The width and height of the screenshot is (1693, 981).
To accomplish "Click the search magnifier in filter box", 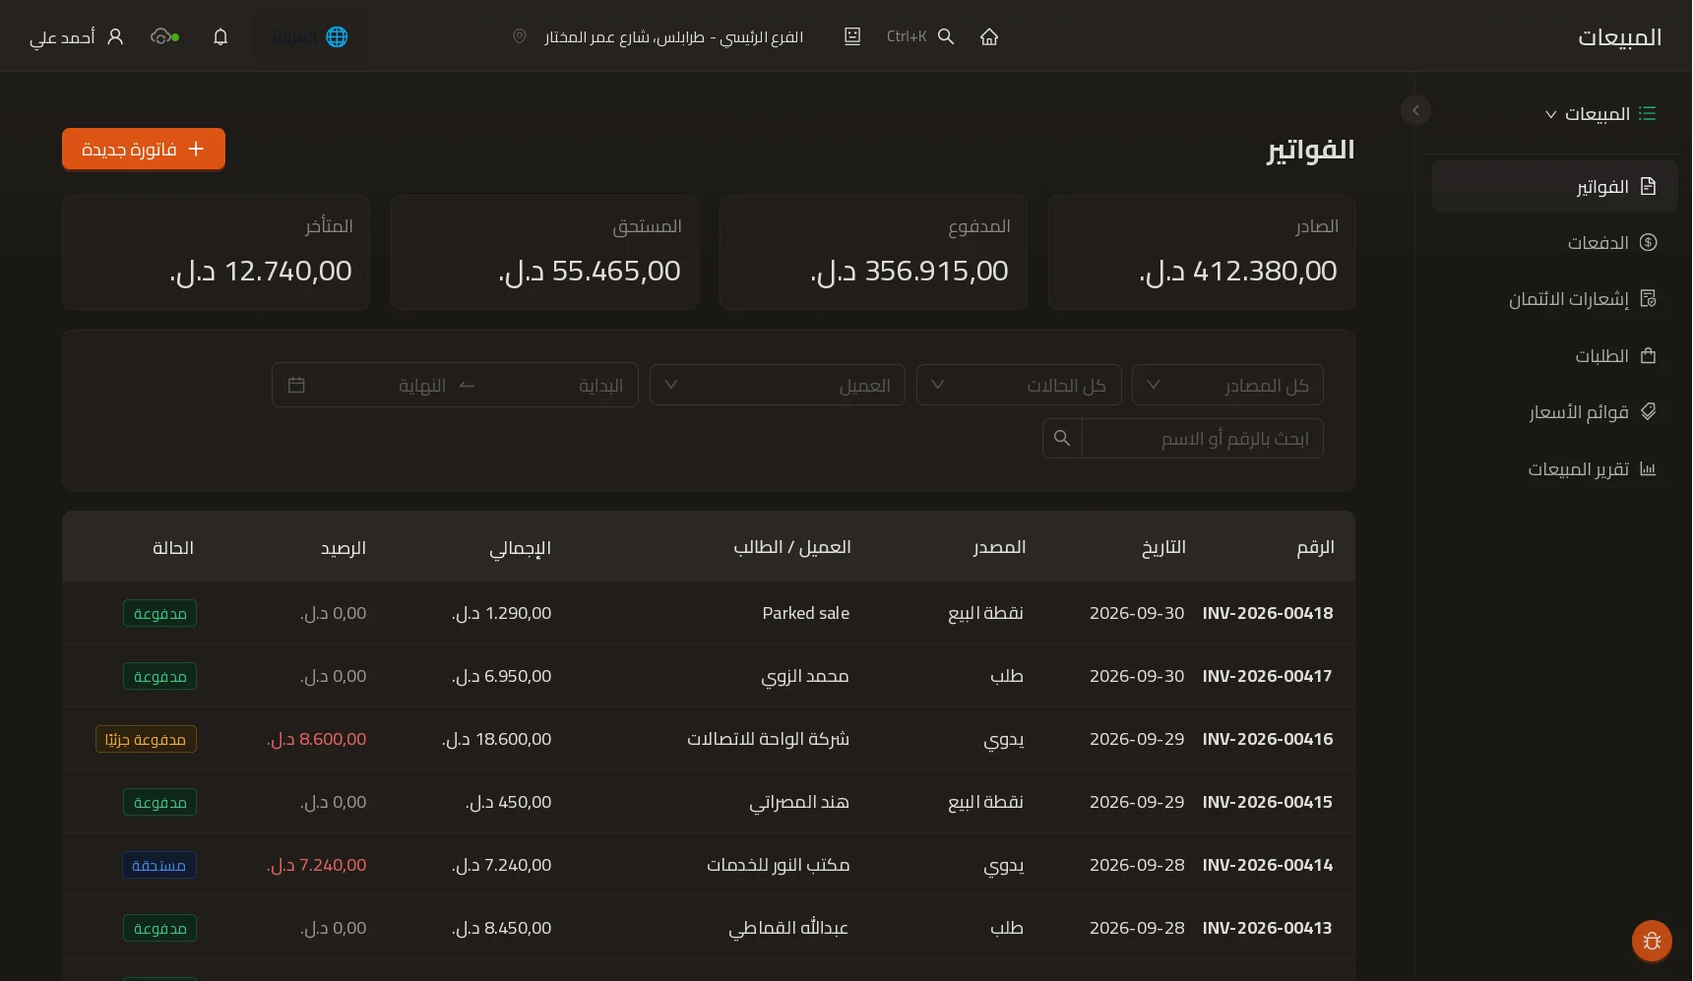I will [x=1062, y=438].
